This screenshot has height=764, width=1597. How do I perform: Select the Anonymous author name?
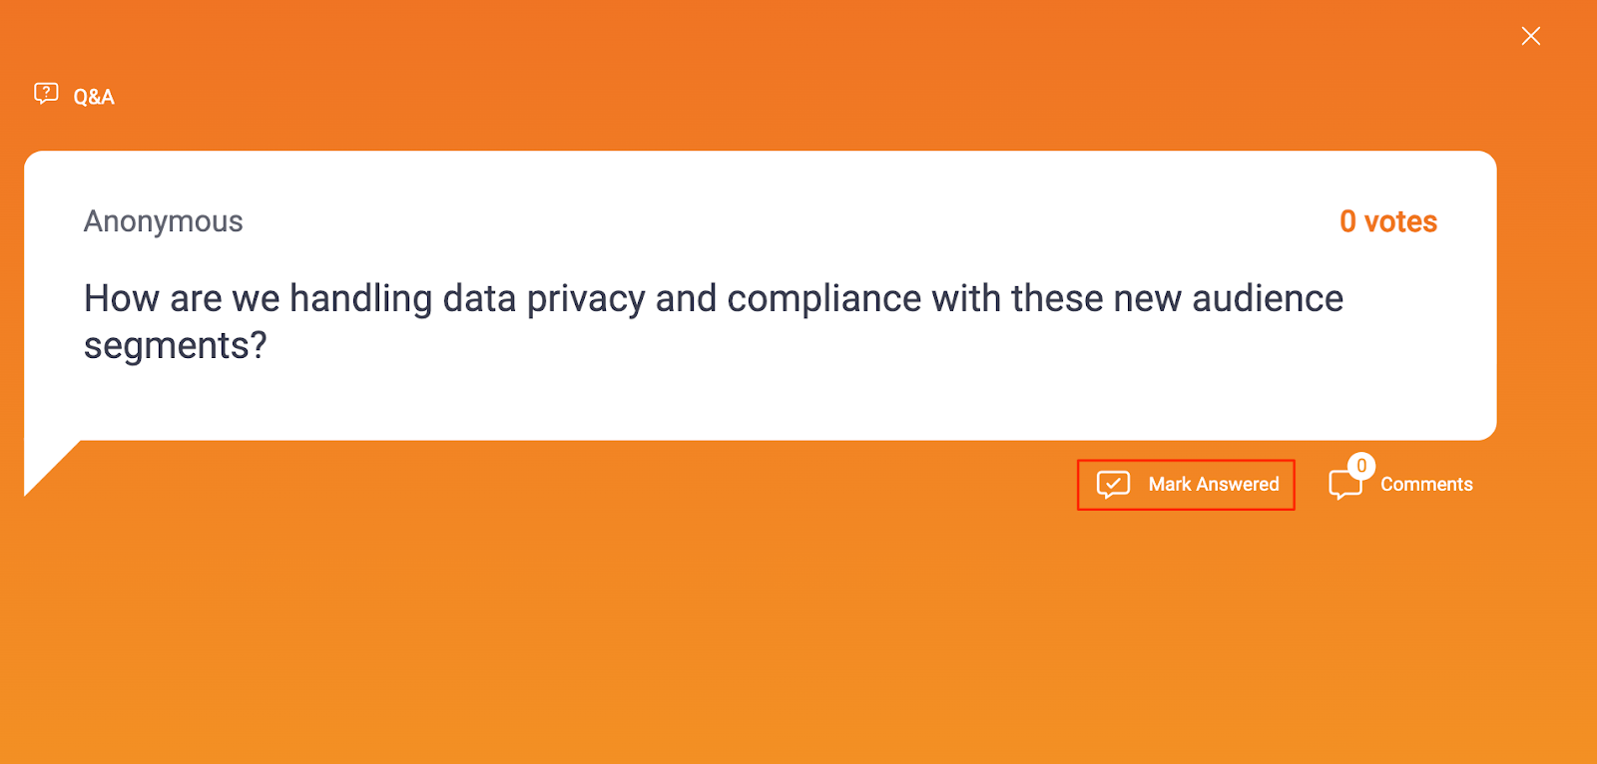pos(164,221)
